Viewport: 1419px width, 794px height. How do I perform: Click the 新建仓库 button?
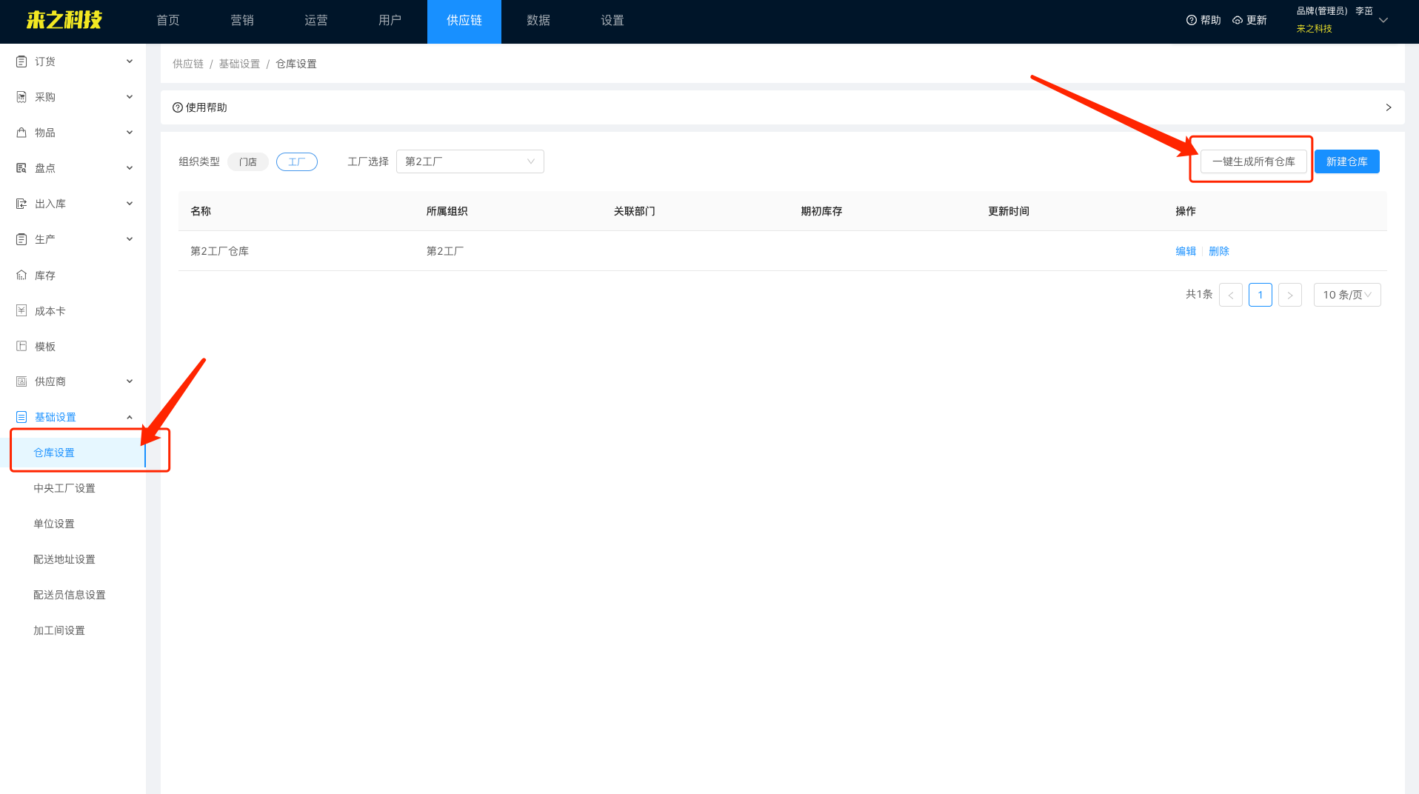coord(1347,161)
